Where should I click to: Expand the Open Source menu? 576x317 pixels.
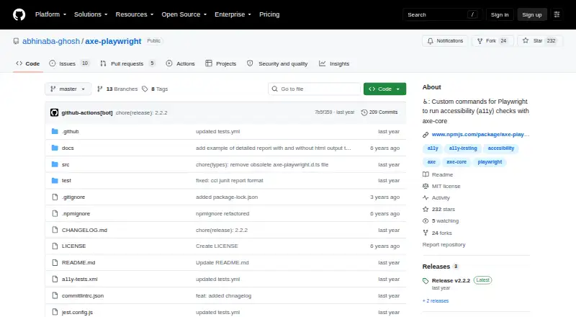tap(184, 14)
